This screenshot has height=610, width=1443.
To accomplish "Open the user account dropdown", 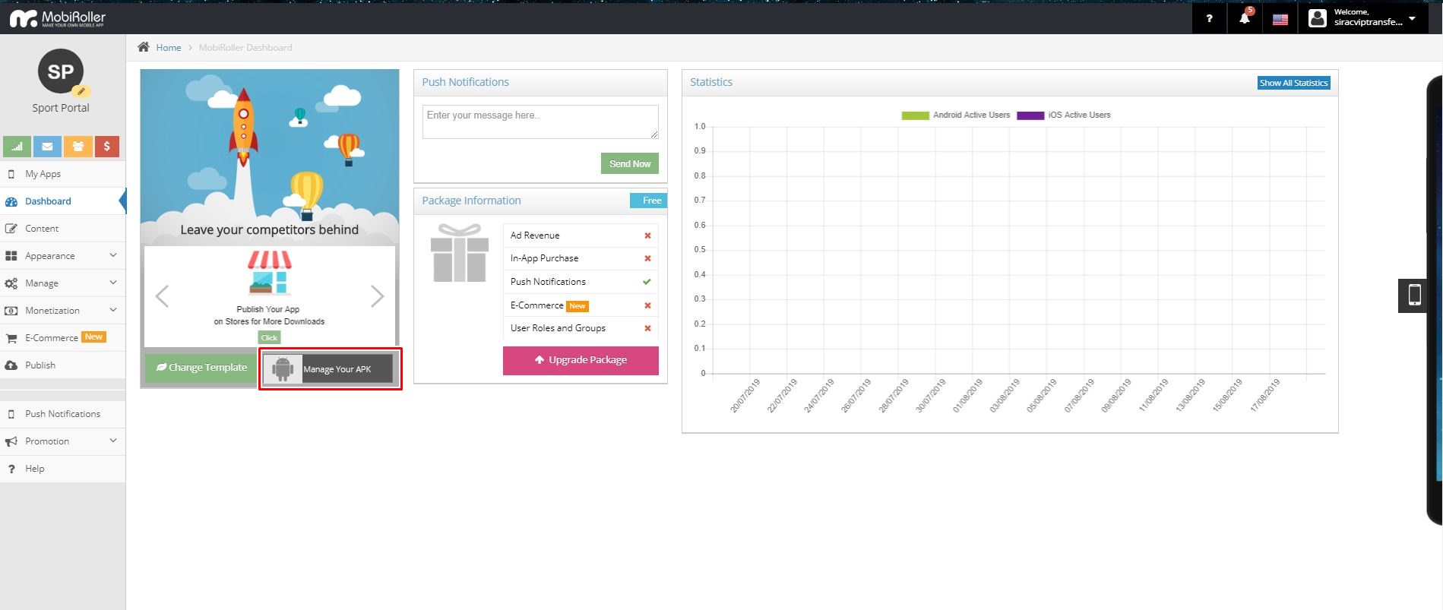I will [1363, 18].
